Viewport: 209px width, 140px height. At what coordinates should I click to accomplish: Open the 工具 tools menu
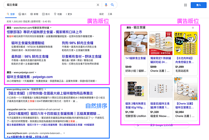(110, 14)
